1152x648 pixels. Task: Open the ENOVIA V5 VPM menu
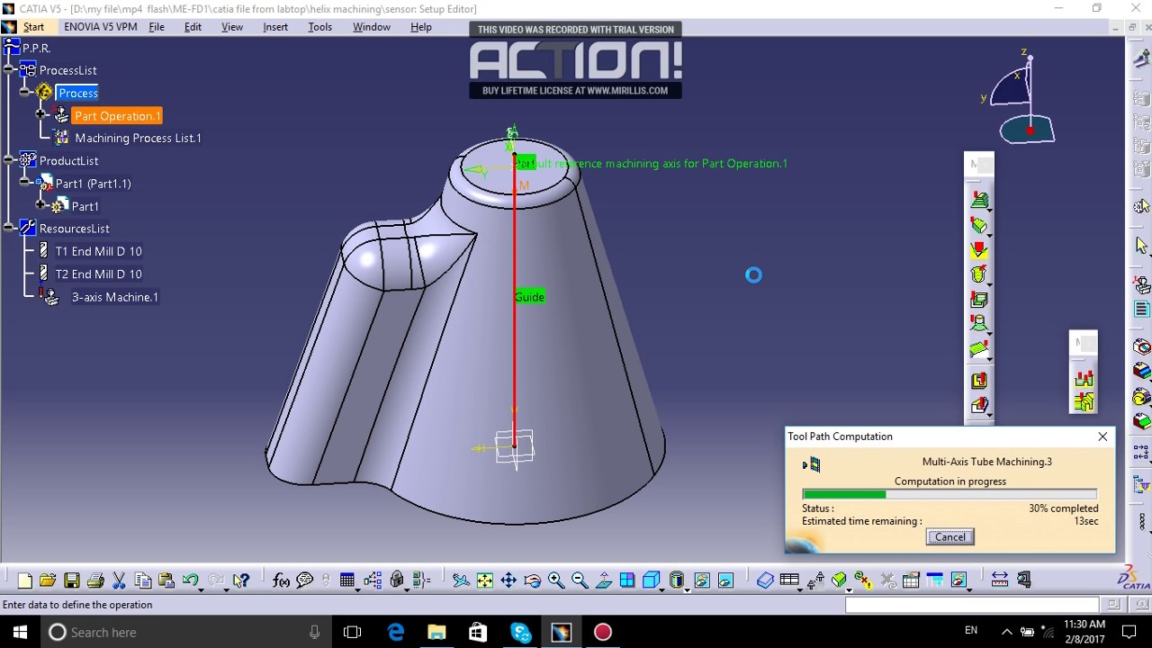101,27
